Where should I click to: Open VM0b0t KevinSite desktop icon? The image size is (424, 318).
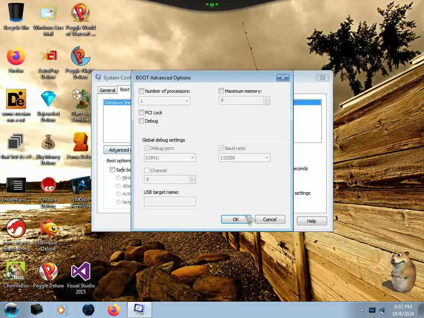click(x=81, y=192)
